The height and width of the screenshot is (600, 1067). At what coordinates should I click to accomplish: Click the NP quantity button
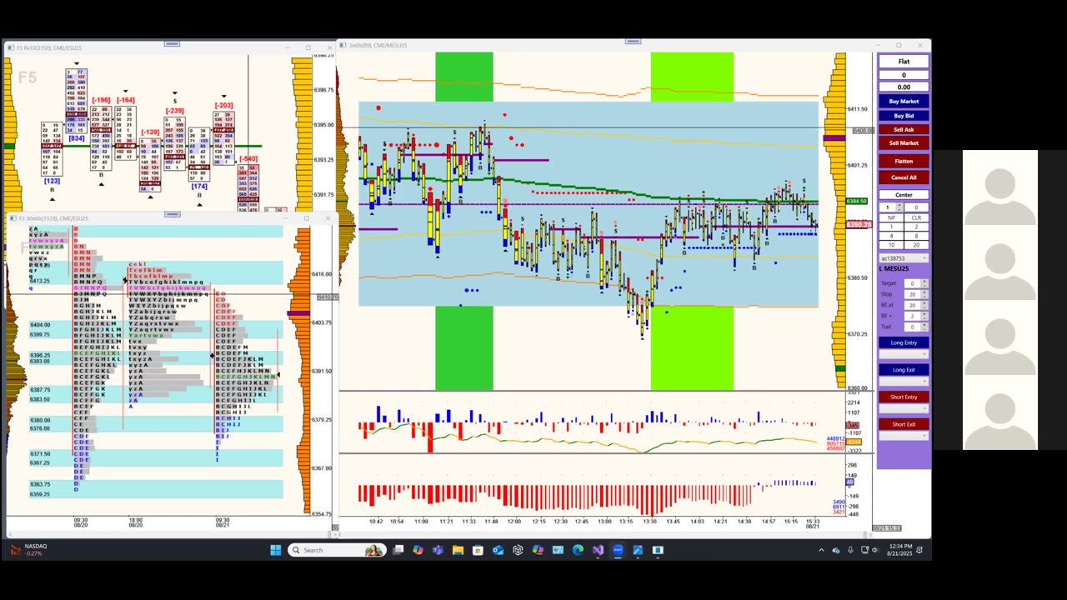click(x=890, y=217)
